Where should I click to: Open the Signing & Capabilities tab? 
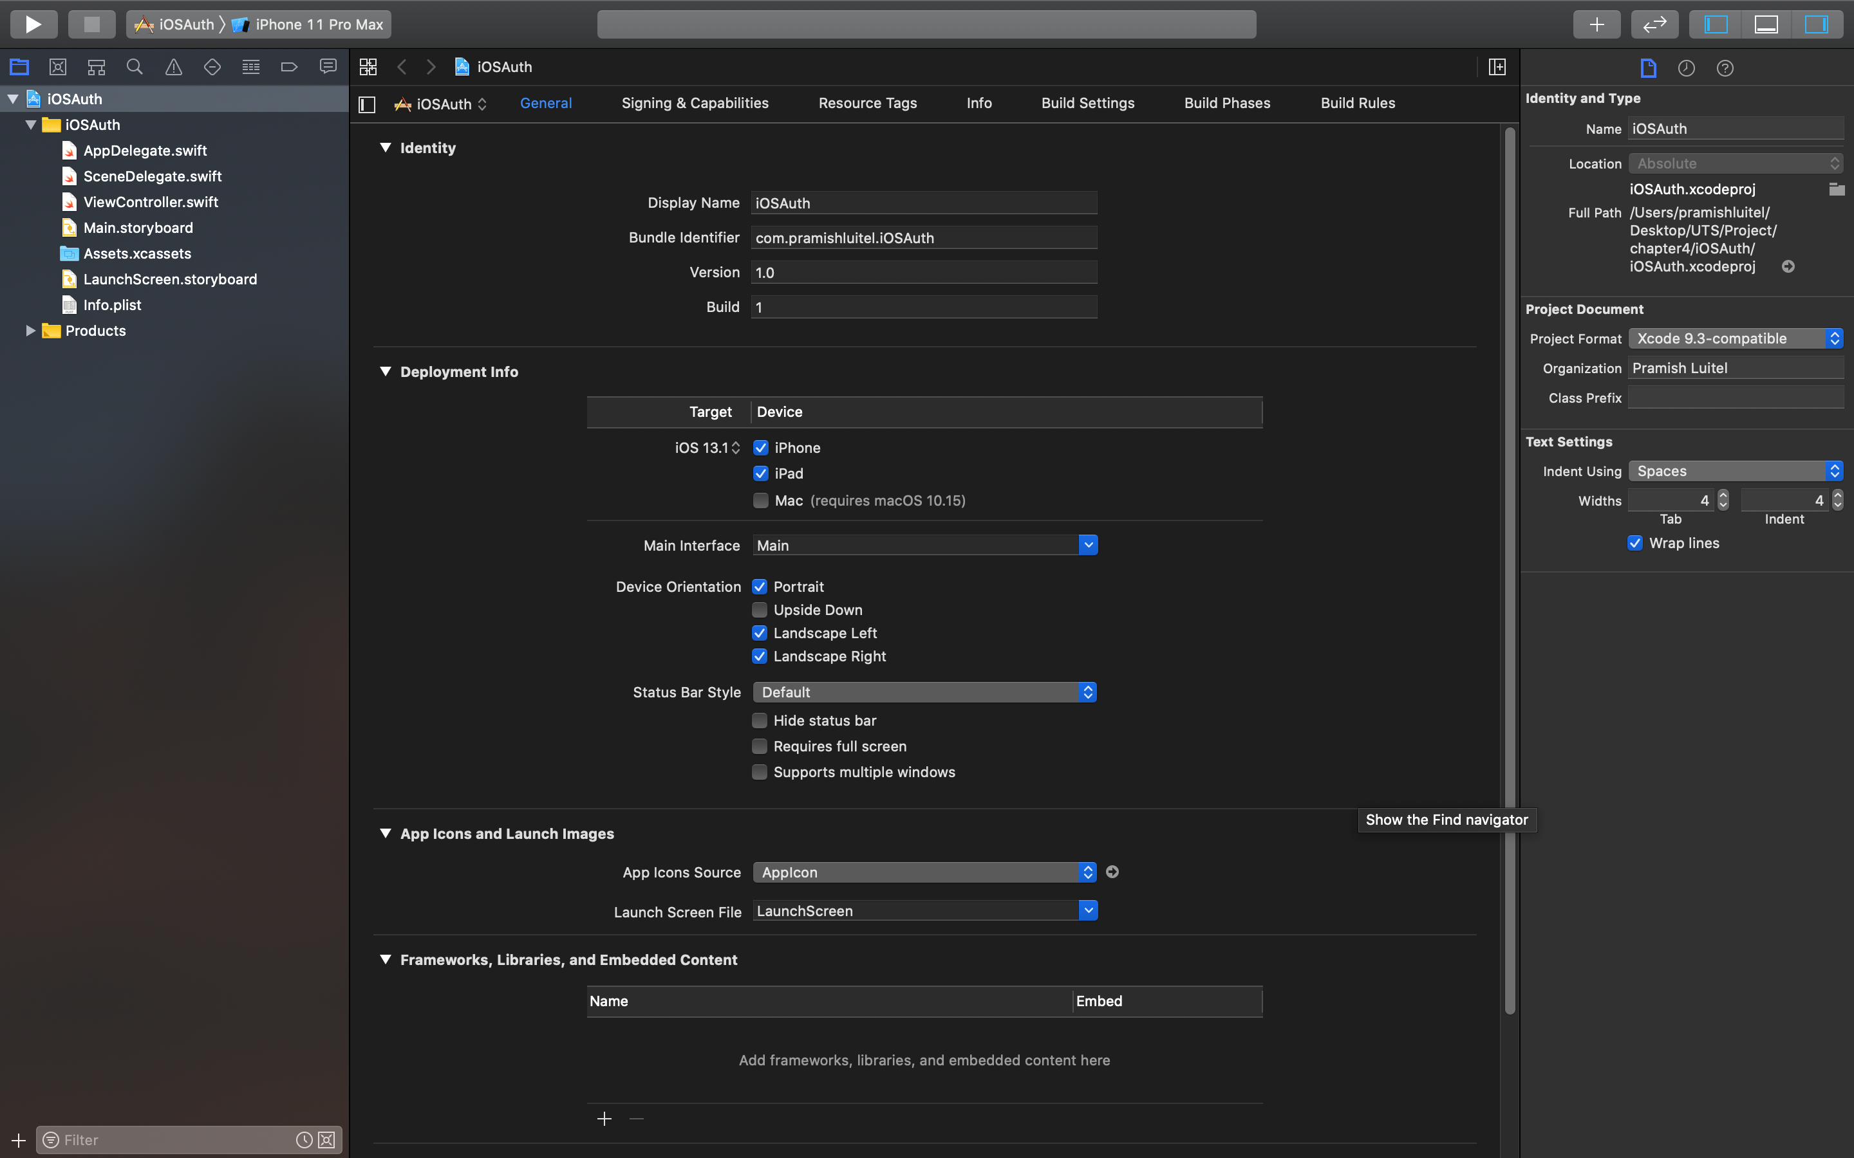(694, 103)
